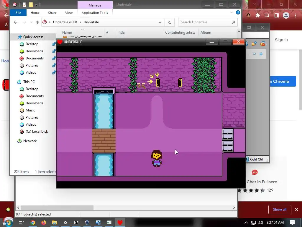The image size is (302, 227).
Task: Open volume control in system tray
Action: 260,223
